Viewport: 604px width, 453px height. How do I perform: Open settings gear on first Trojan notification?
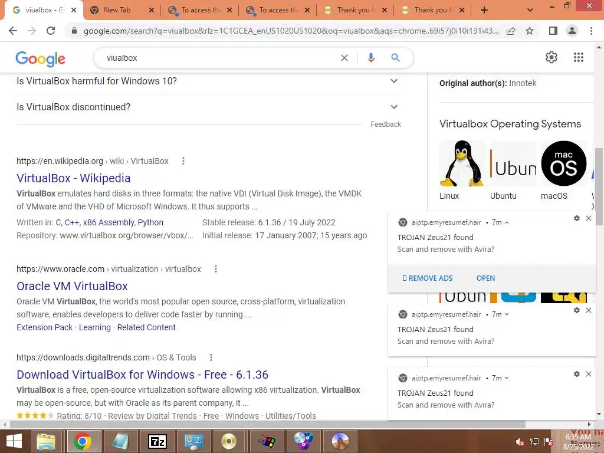(577, 218)
